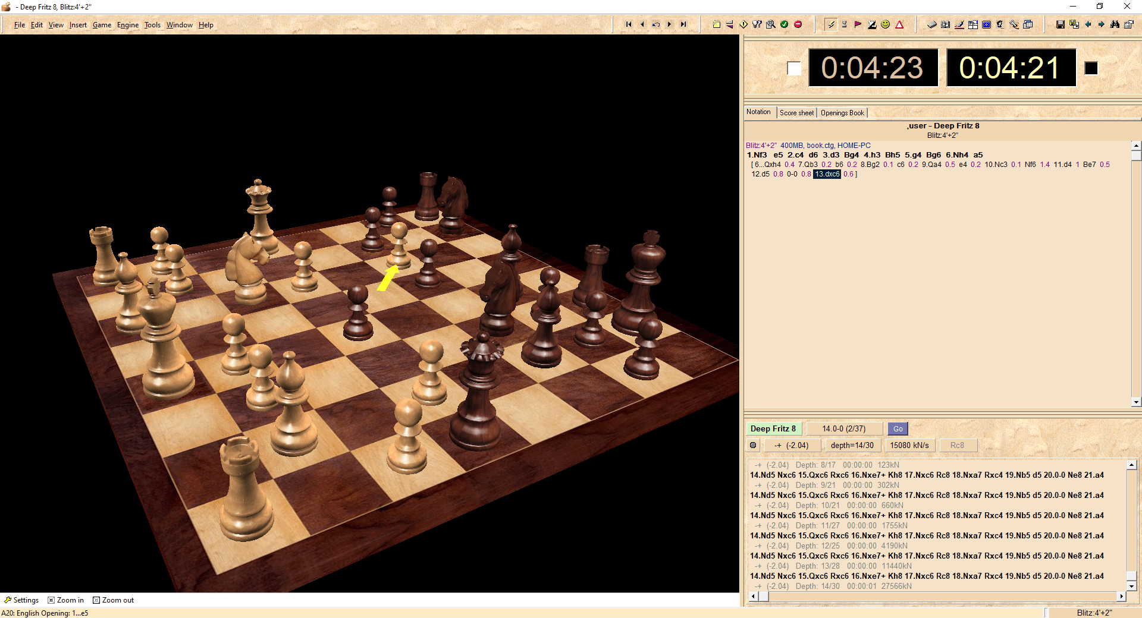
Task: Switch to the Score sheet tab
Action: (x=796, y=113)
